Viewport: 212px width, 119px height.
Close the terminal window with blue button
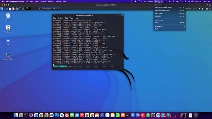[x=122, y=15]
